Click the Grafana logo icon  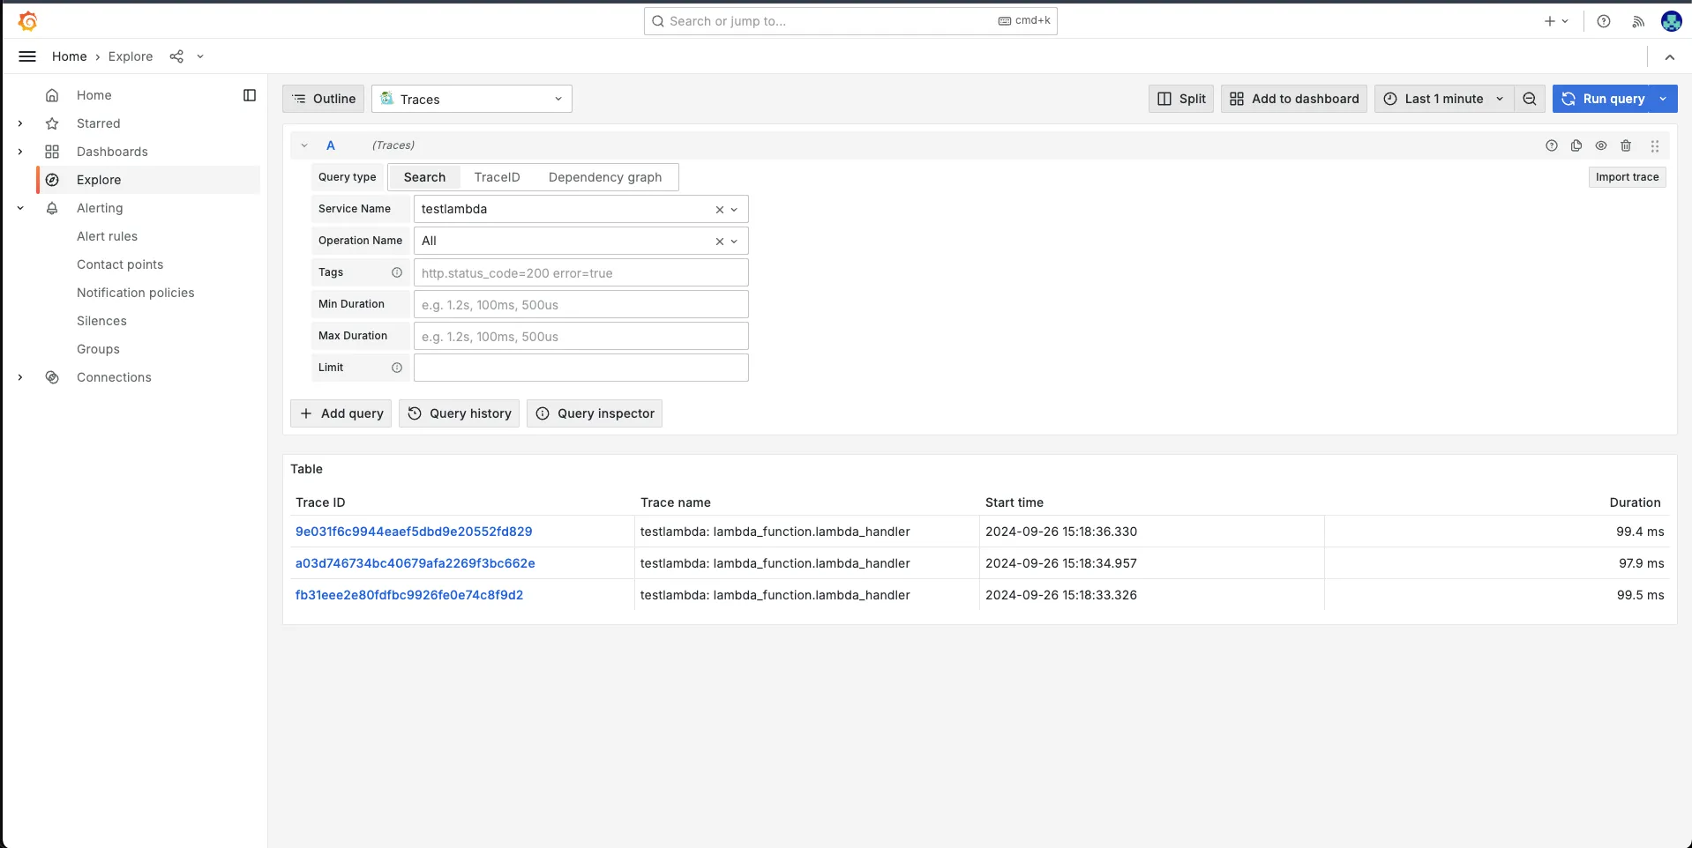point(27,21)
